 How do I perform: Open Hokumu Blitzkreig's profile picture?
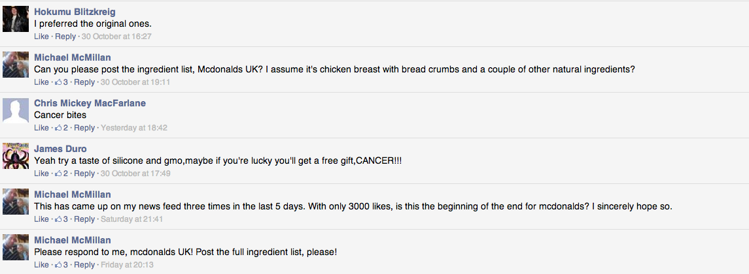16,18
